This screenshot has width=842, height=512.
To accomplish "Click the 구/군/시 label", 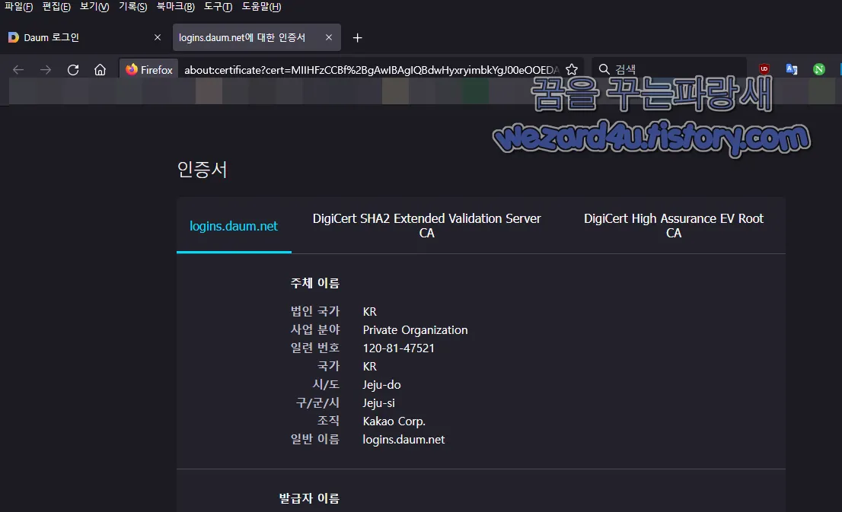I will (317, 402).
